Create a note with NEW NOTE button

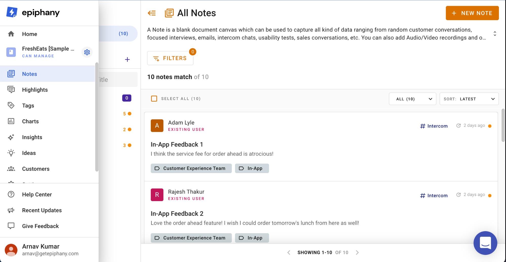[x=472, y=13]
